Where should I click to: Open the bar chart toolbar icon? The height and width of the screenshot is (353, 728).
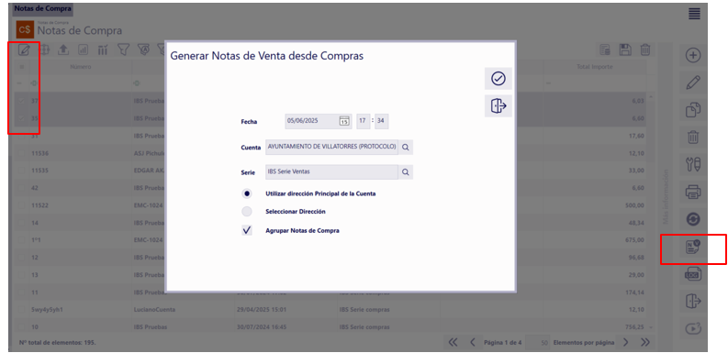tap(84, 50)
